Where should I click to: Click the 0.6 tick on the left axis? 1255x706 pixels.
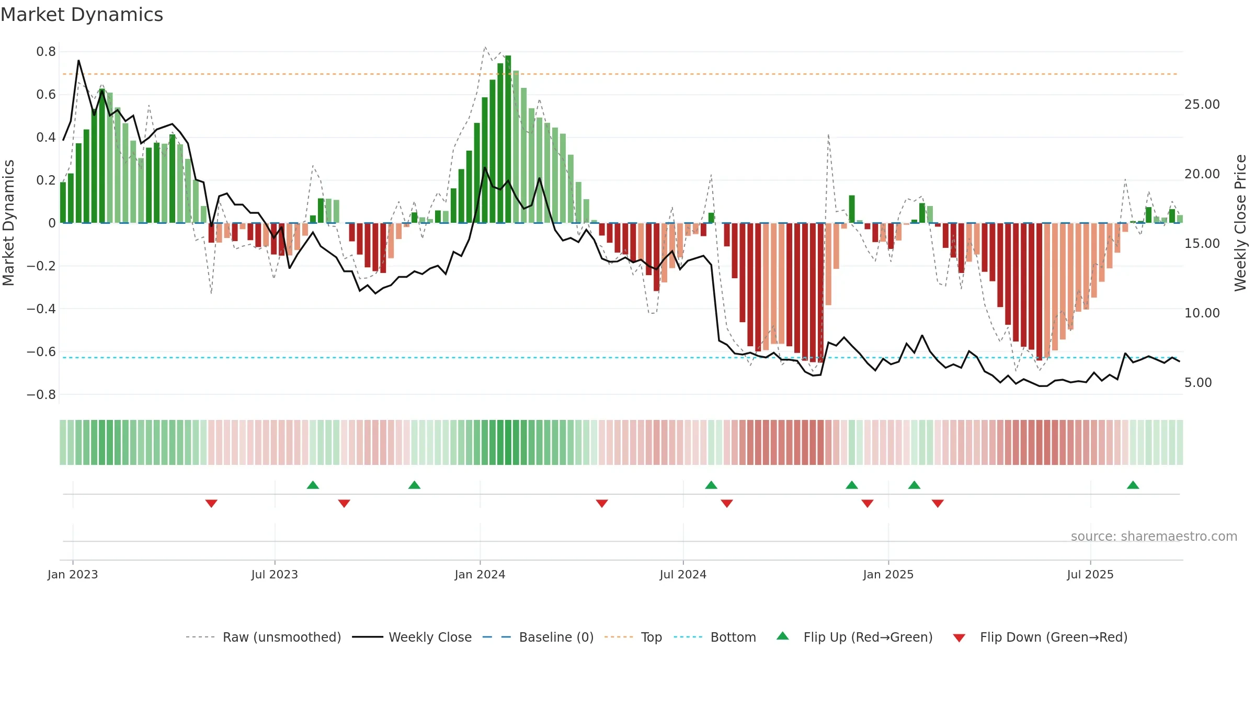click(x=46, y=95)
